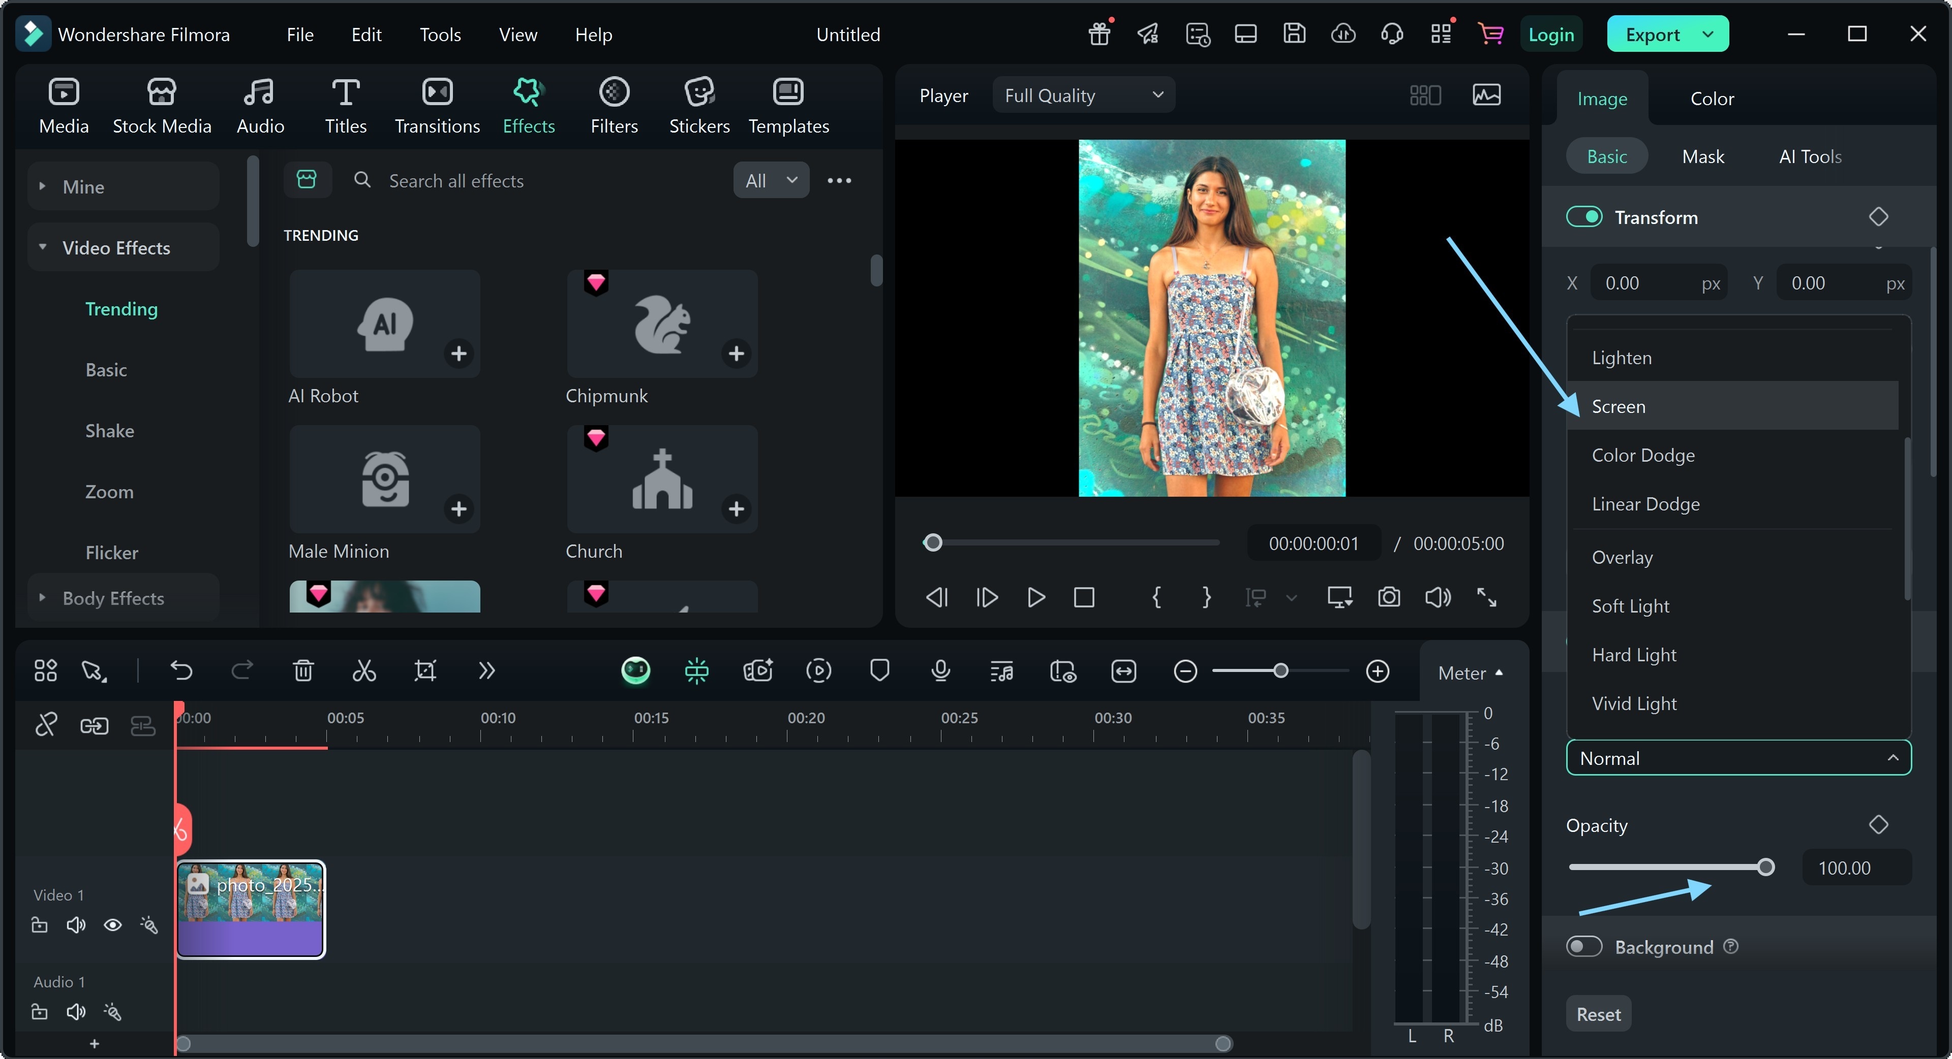Click the voiceover microphone icon
This screenshot has height=1059, width=1952.
(x=940, y=670)
